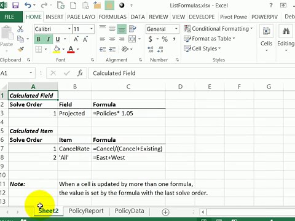Click the Copy icon in Clipboard group
The height and width of the screenshot is (221, 295).
tap(20, 39)
